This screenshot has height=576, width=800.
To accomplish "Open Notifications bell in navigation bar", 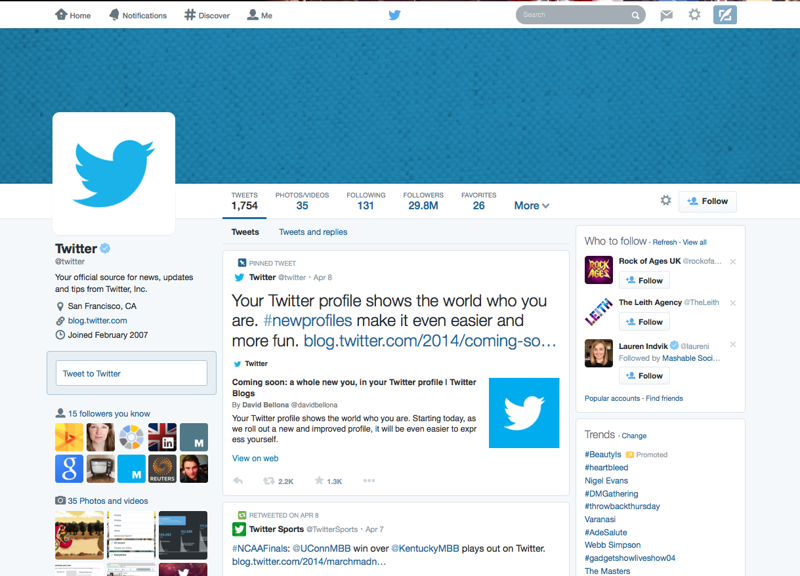I will pyautogui.click(x=138, y=14).
